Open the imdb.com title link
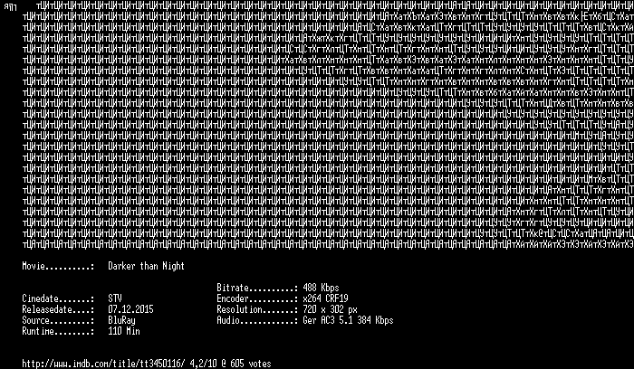 click(103, 364)
